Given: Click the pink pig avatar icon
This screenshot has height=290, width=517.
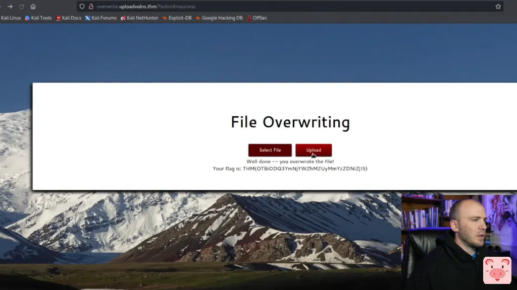Looking at the screenshot, I should (497, 270).
